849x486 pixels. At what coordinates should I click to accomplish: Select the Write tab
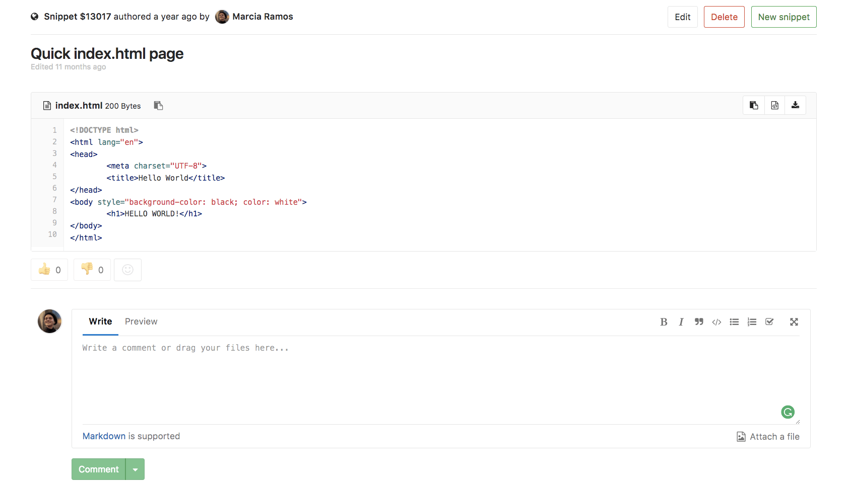click(100, 321)
